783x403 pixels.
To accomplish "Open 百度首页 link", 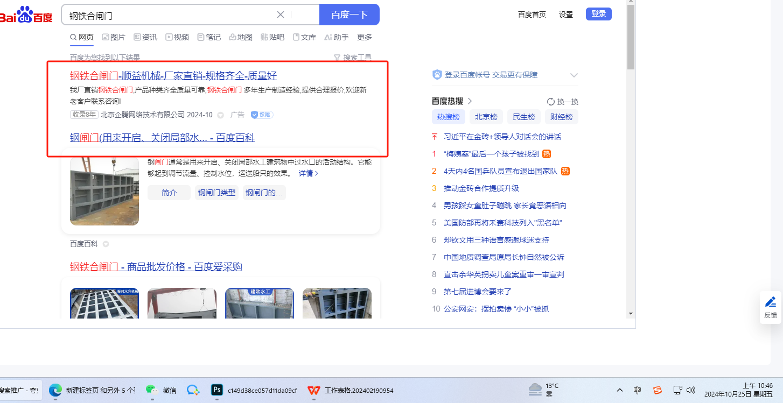I will tap(532, 15).
